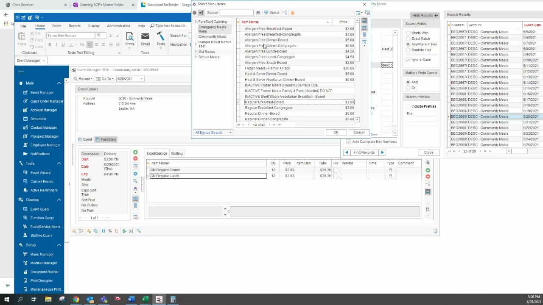Viewport: 543px width, 305px height.
Task: Click the red remove function icon beside Description
Action: pyautogui.click(x=135, y=158)
